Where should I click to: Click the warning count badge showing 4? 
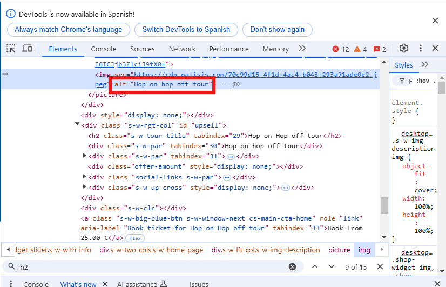(360, 49)
